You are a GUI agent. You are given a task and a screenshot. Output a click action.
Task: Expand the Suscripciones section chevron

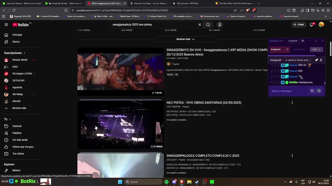[24, 53]
